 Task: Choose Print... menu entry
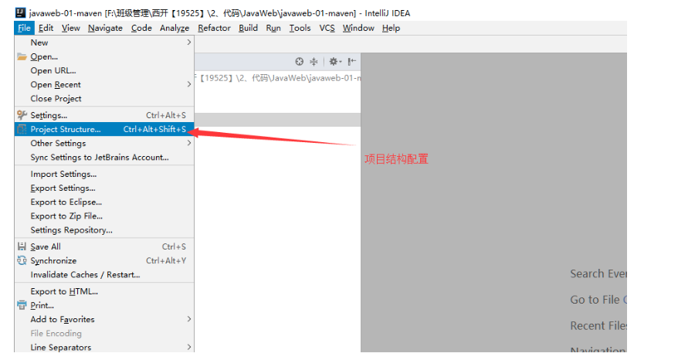pyautogui.click(x=104, y=305)
